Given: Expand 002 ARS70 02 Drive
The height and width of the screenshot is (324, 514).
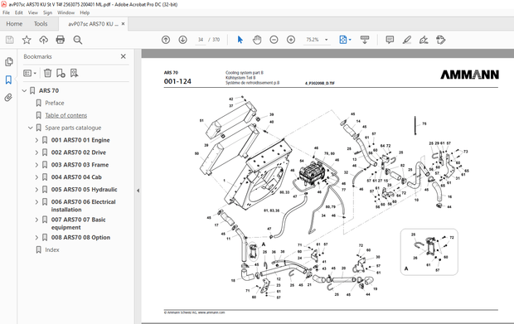Looking at the screenshot, I should pos(36,152).
